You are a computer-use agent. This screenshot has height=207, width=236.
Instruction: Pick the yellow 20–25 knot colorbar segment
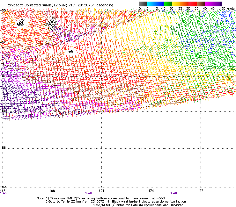tap(176, 4)
